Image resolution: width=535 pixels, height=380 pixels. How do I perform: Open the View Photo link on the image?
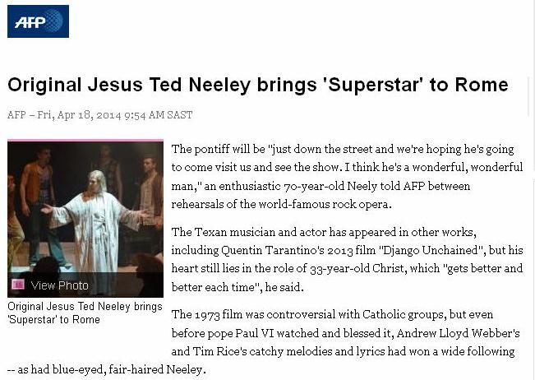tap(58, 285)
